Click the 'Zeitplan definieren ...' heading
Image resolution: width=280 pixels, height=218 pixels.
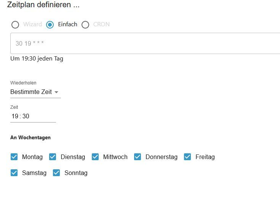pos(43,5)
